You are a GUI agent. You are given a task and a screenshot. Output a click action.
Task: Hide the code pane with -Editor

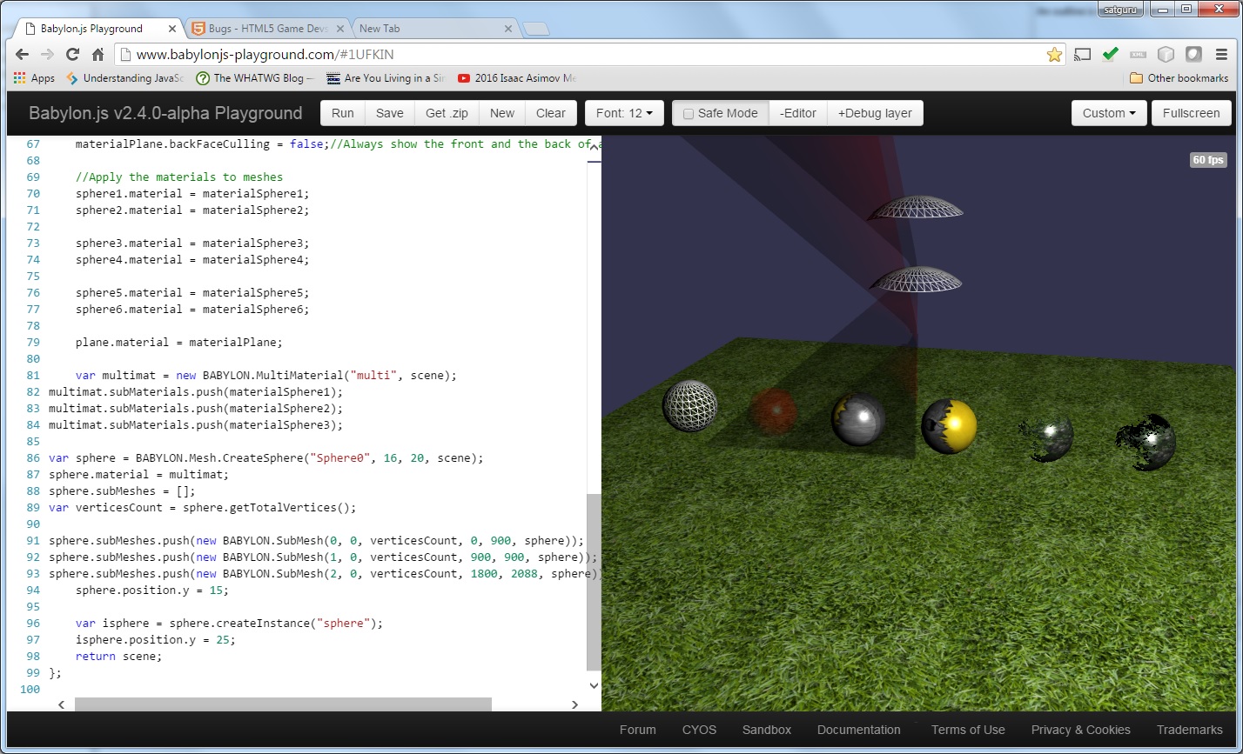[x=798, y=113]
